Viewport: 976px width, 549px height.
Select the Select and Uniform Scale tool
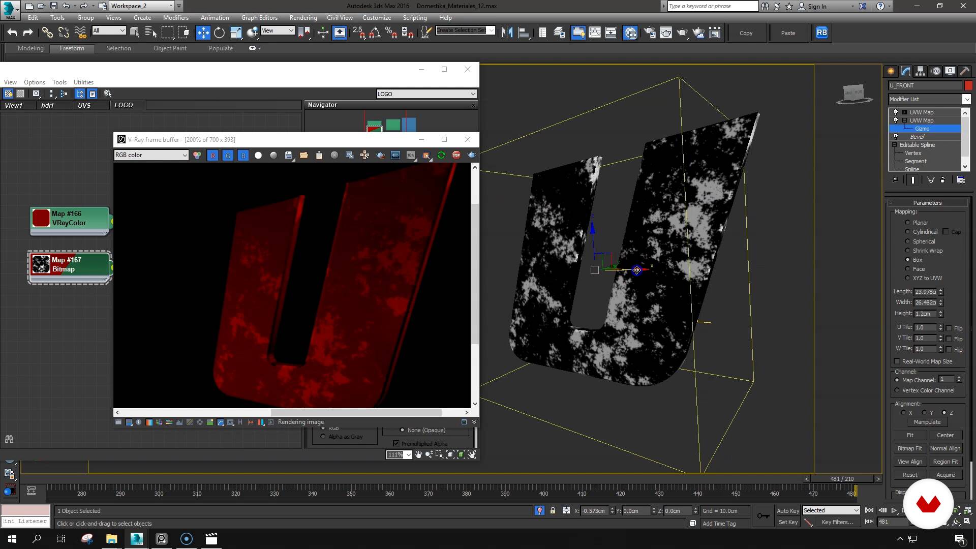236,33
